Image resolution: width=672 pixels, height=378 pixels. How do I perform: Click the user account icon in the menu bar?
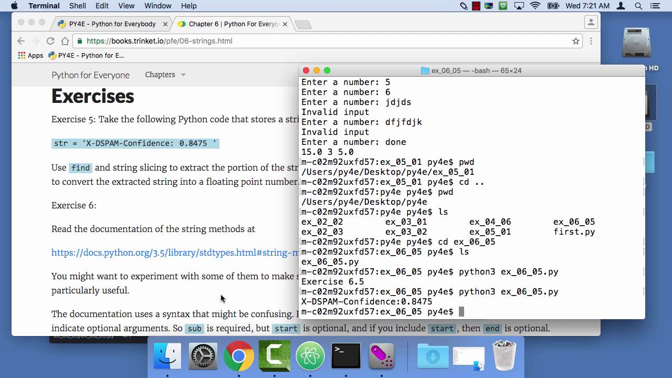pyautogui.click(x=622, y=6)
